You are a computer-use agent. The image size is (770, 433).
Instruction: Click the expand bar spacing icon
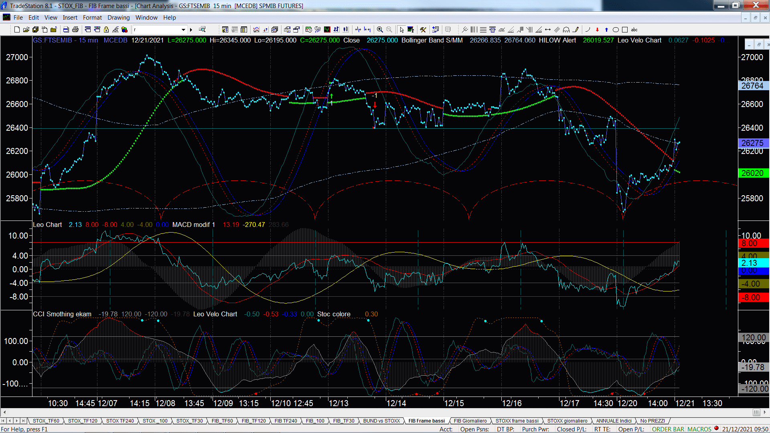pyautogui.click(x=367, y=30)
